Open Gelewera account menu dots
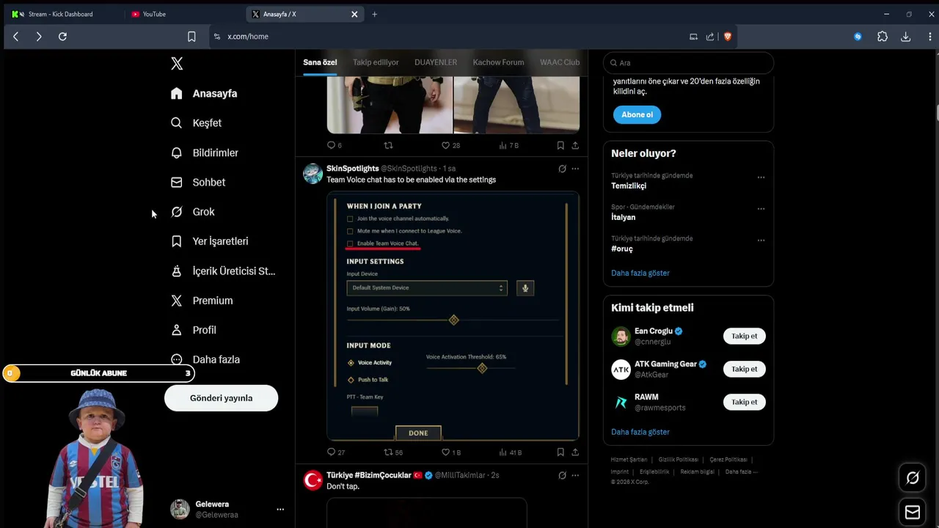Viewport: 939px width, 528px height. pos(279,509)
